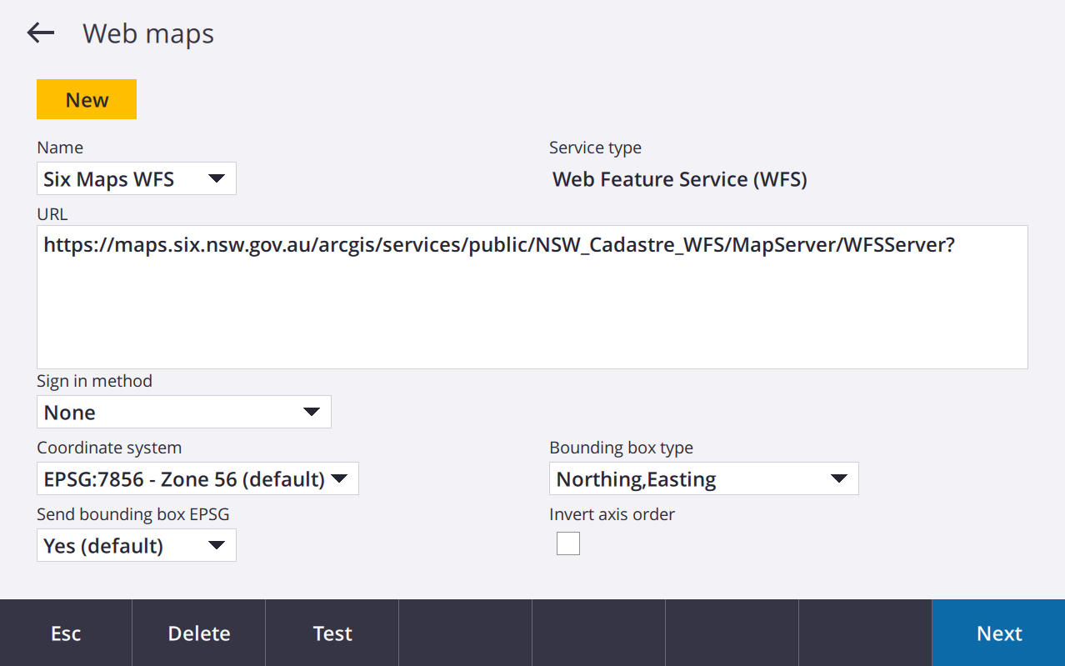Click inside the URL text field
The height and width of the screenshot is (666, 1065).
[x=532, y=297]
